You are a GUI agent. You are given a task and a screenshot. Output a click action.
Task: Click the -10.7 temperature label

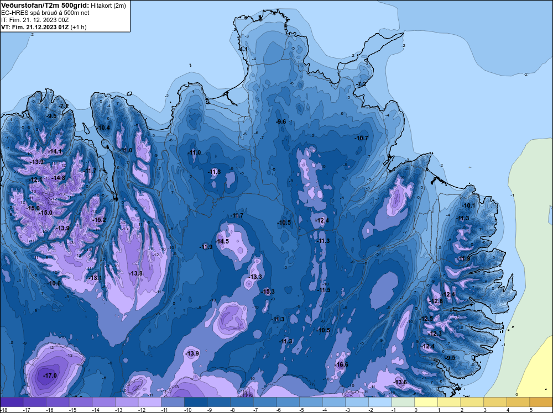[x=362, y=138]
